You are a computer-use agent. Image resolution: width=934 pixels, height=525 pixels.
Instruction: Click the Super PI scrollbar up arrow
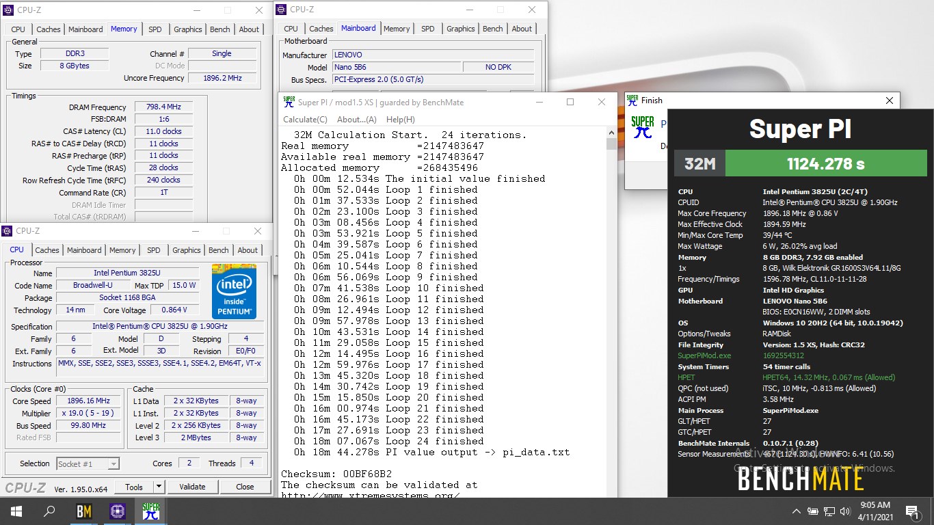[x=611, y=133]
